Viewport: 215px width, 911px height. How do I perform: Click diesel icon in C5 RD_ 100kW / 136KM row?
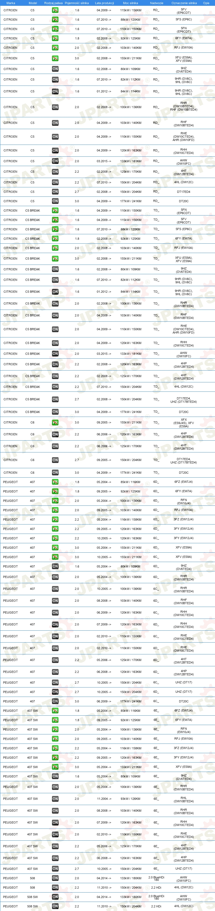pyautogui.click(x=55, y=107)
